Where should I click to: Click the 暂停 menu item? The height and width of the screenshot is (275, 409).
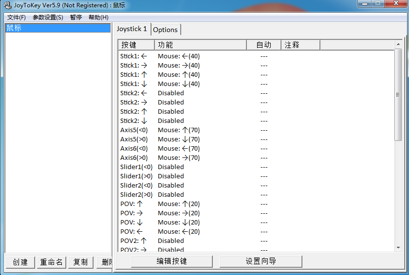(x=76, y=17)
